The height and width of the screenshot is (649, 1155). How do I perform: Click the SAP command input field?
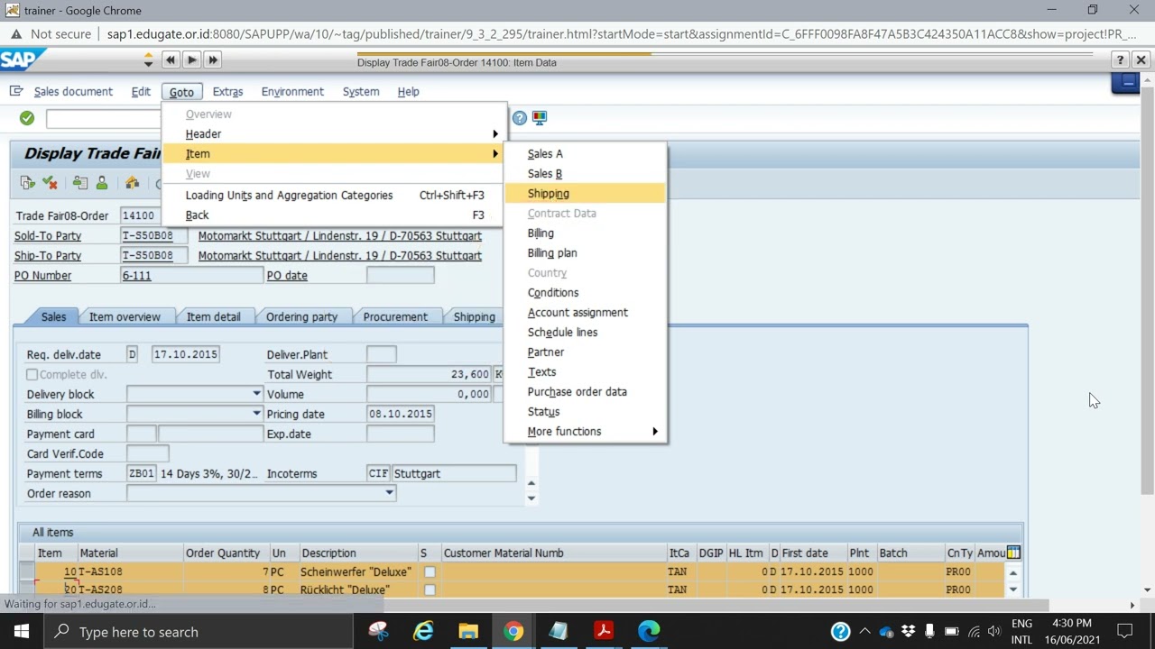[104, 118]
